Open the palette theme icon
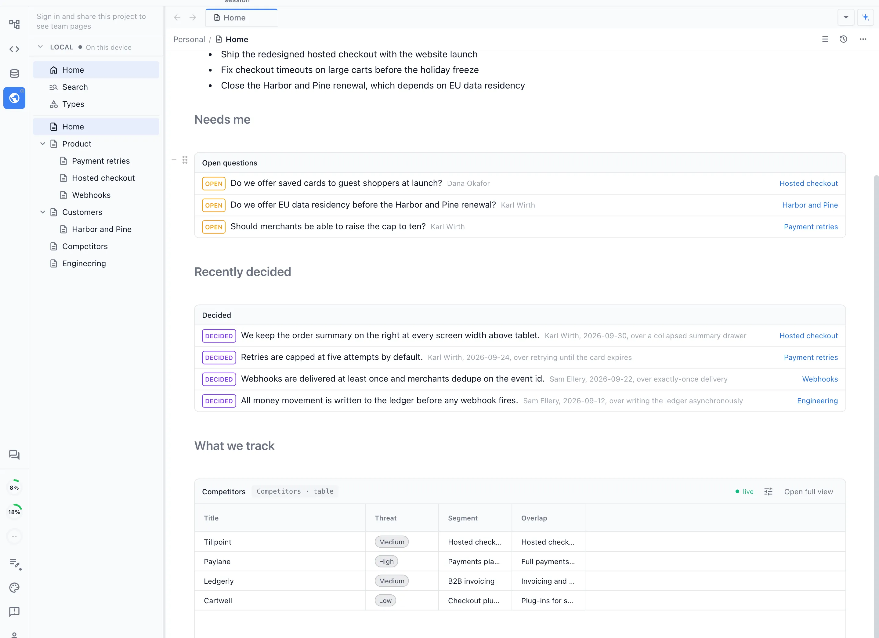 point(14,588)
